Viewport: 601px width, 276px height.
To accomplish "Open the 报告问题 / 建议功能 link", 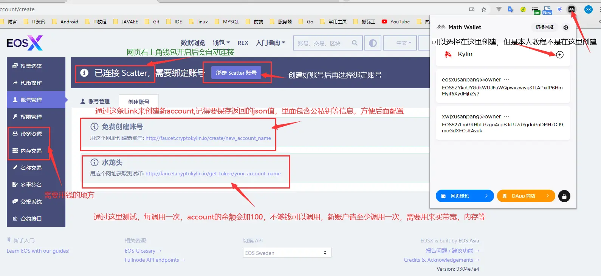I will [452, 251].
